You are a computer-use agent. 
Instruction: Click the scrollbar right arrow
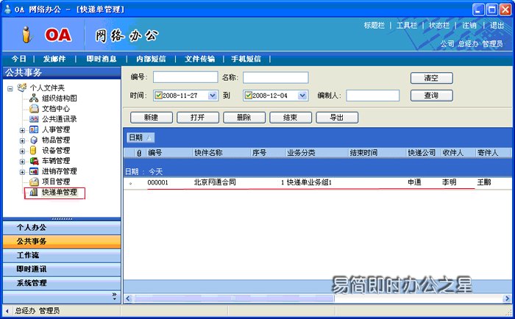pos(507,298)
